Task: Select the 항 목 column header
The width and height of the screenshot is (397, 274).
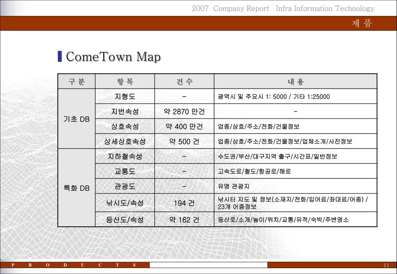Action: coord(125,81)
